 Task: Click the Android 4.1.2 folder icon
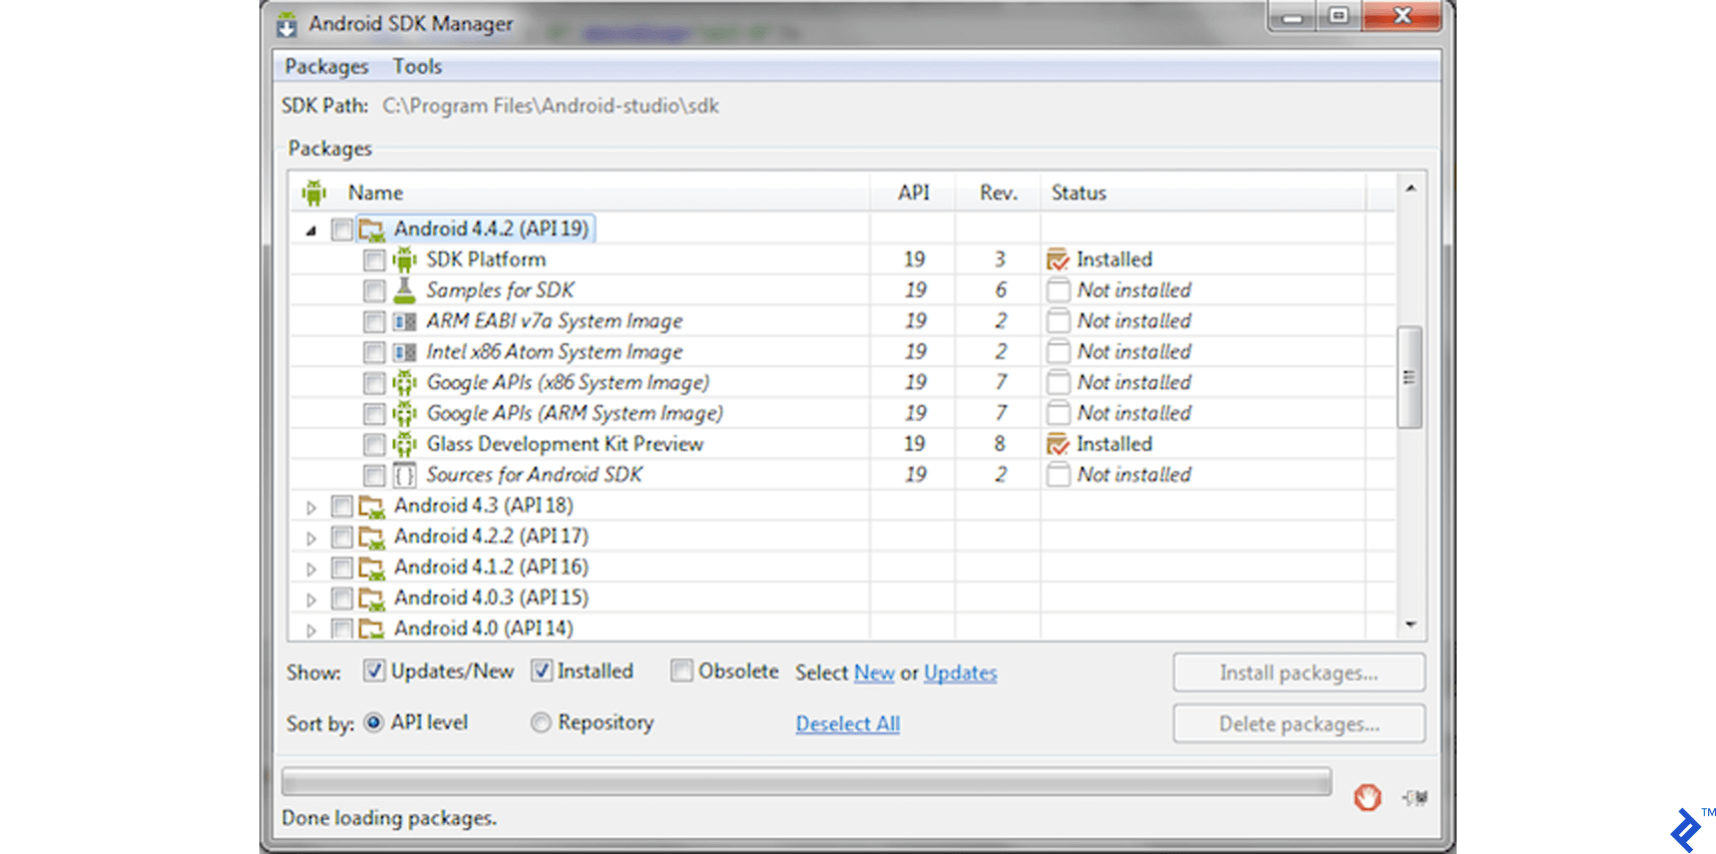372,569
